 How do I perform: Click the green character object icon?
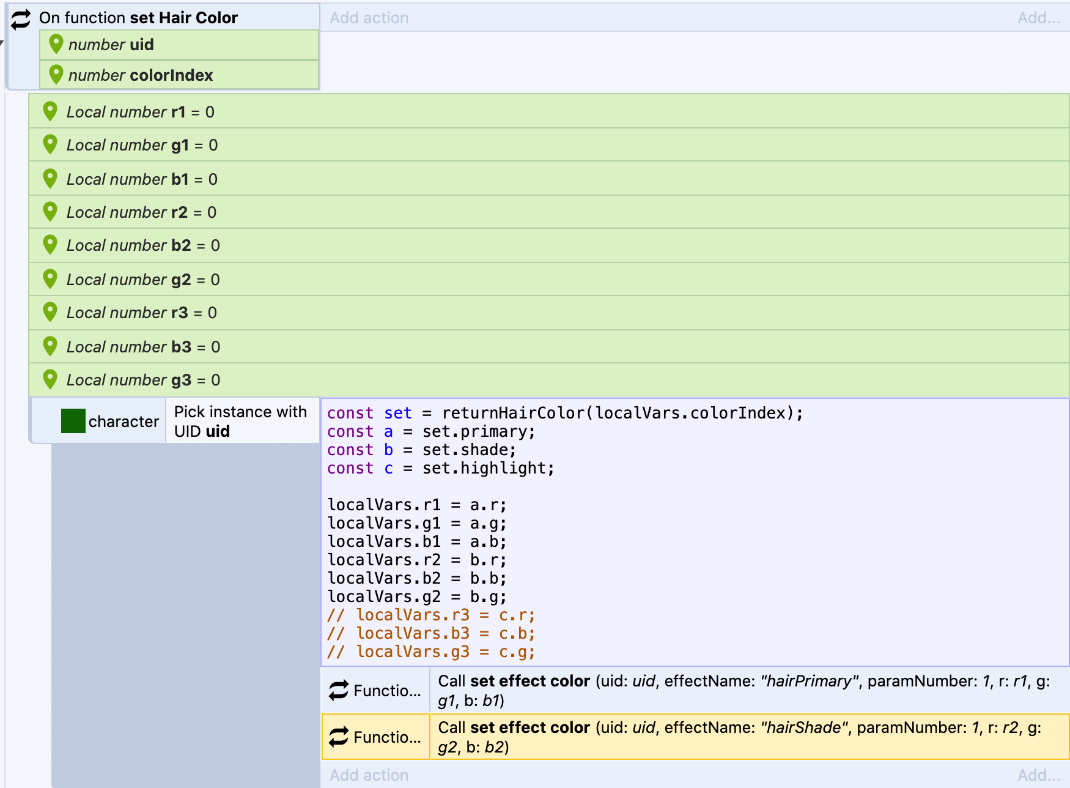click(73, 421)
